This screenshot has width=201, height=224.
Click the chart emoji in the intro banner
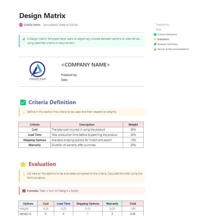coord(24,39)
